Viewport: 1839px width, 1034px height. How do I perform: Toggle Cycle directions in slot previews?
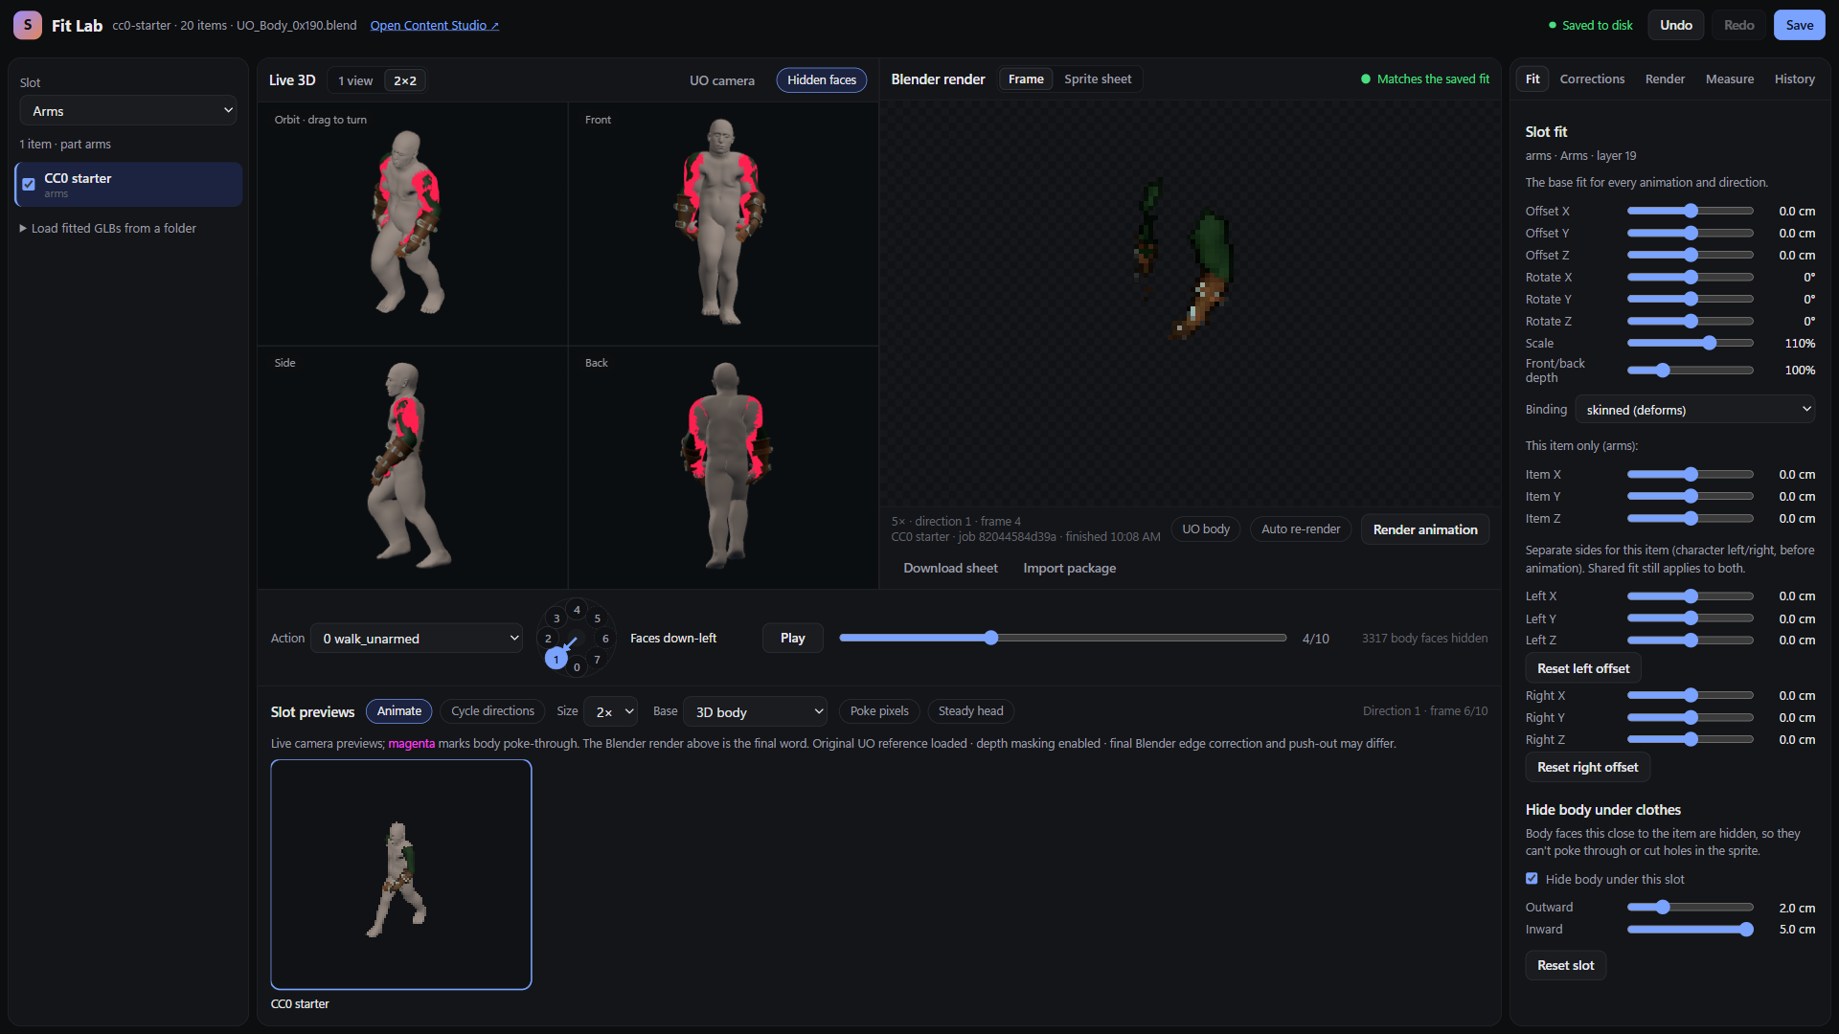[492, 711]
